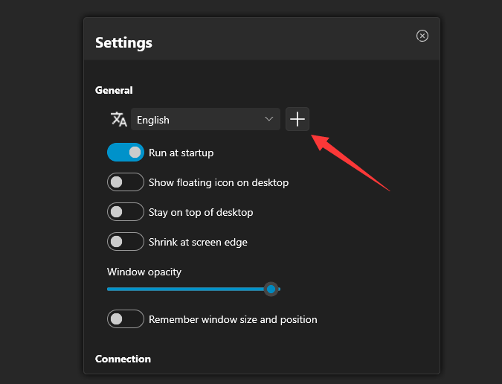Enable Show floating icon on desktop switch

click(x=126, y=182)
